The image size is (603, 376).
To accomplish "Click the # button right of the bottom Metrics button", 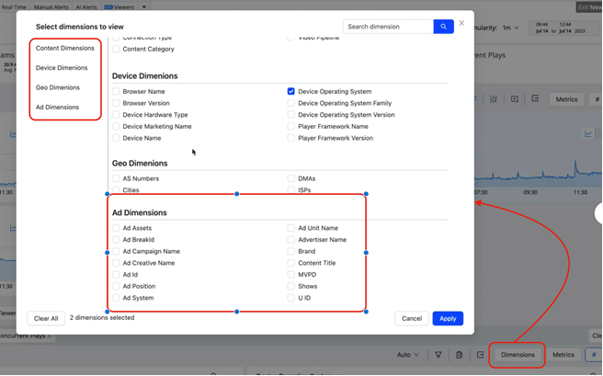I will pos(594,355).
